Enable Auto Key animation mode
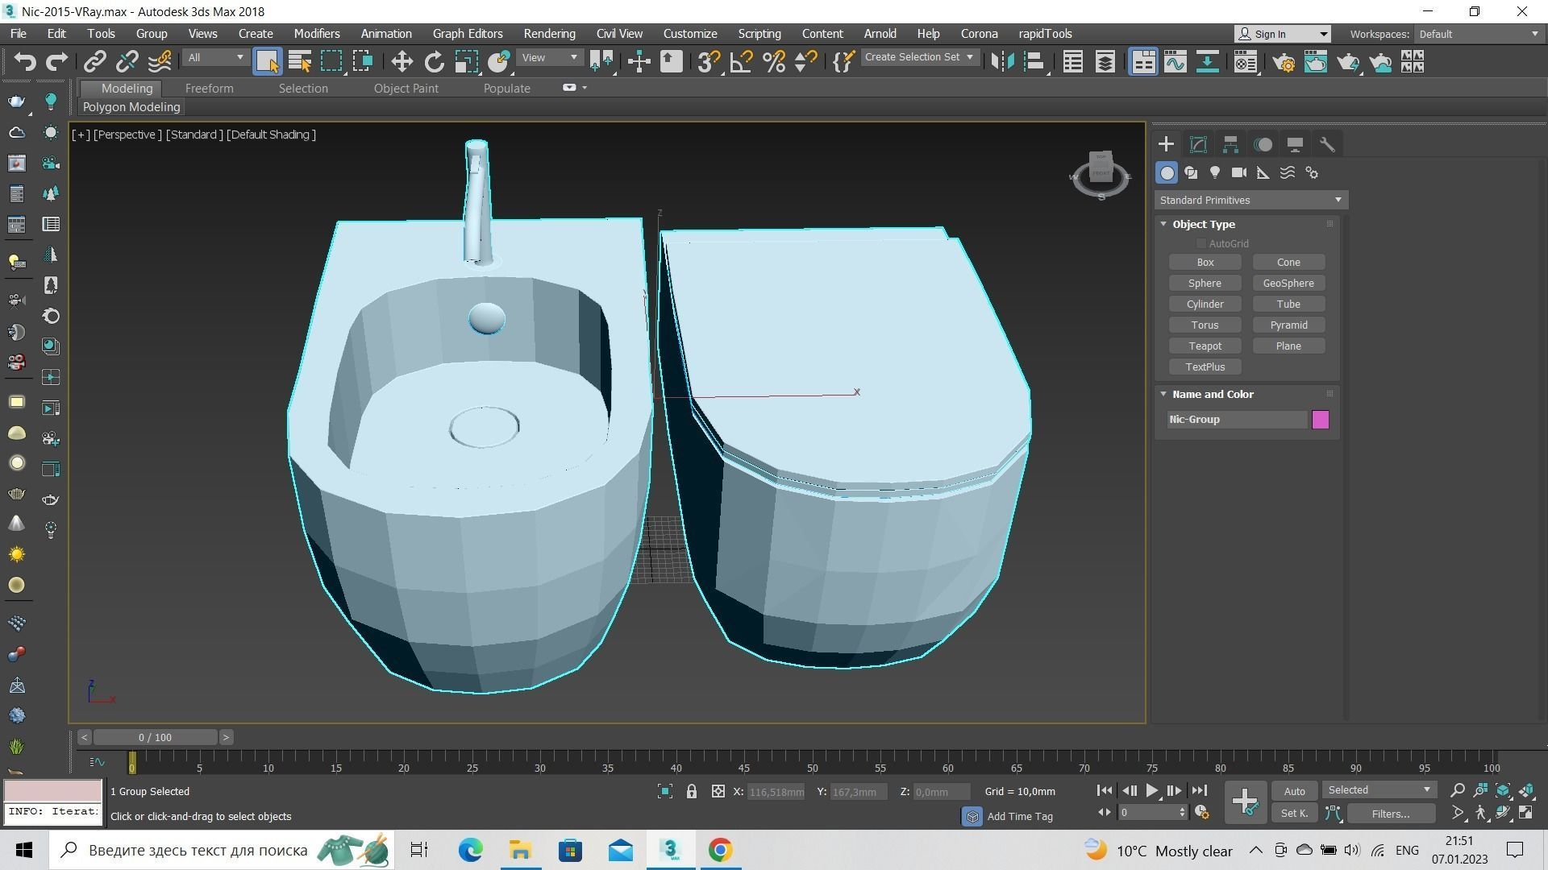 point(1294,790)
